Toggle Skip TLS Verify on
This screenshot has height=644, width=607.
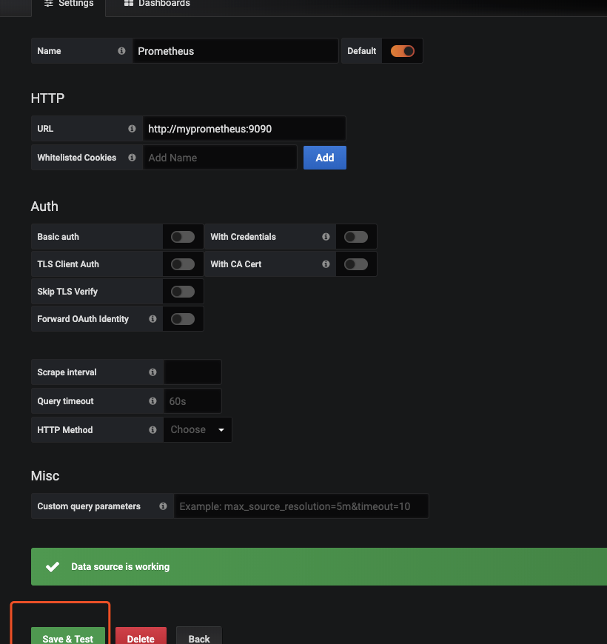click(x=183, y=292)
